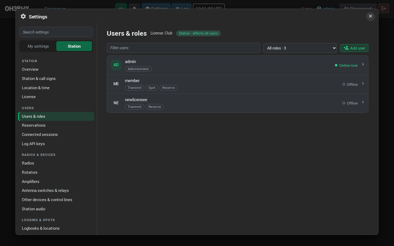The height and width of the screenshot is (246, 394).
Task: Click the Administrator role badge
Action: [138, 69]
